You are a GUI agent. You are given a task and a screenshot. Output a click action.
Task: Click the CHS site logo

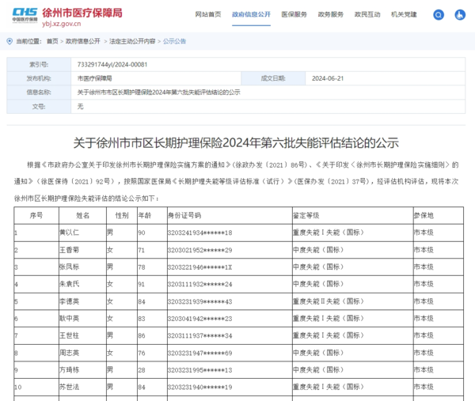[25, 16]
